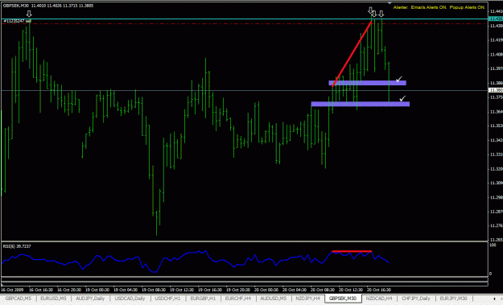Click the chart shift triangle marker
Viewport: 503px width, 305px height.
coord(390,3)
